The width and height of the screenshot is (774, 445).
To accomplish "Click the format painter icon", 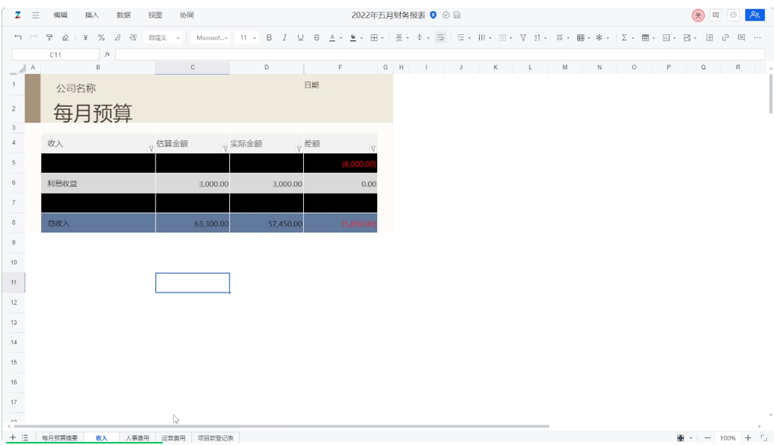I will tap(50, 37).
